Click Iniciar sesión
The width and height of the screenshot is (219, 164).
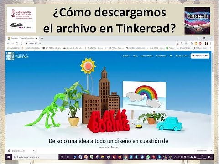182,56
